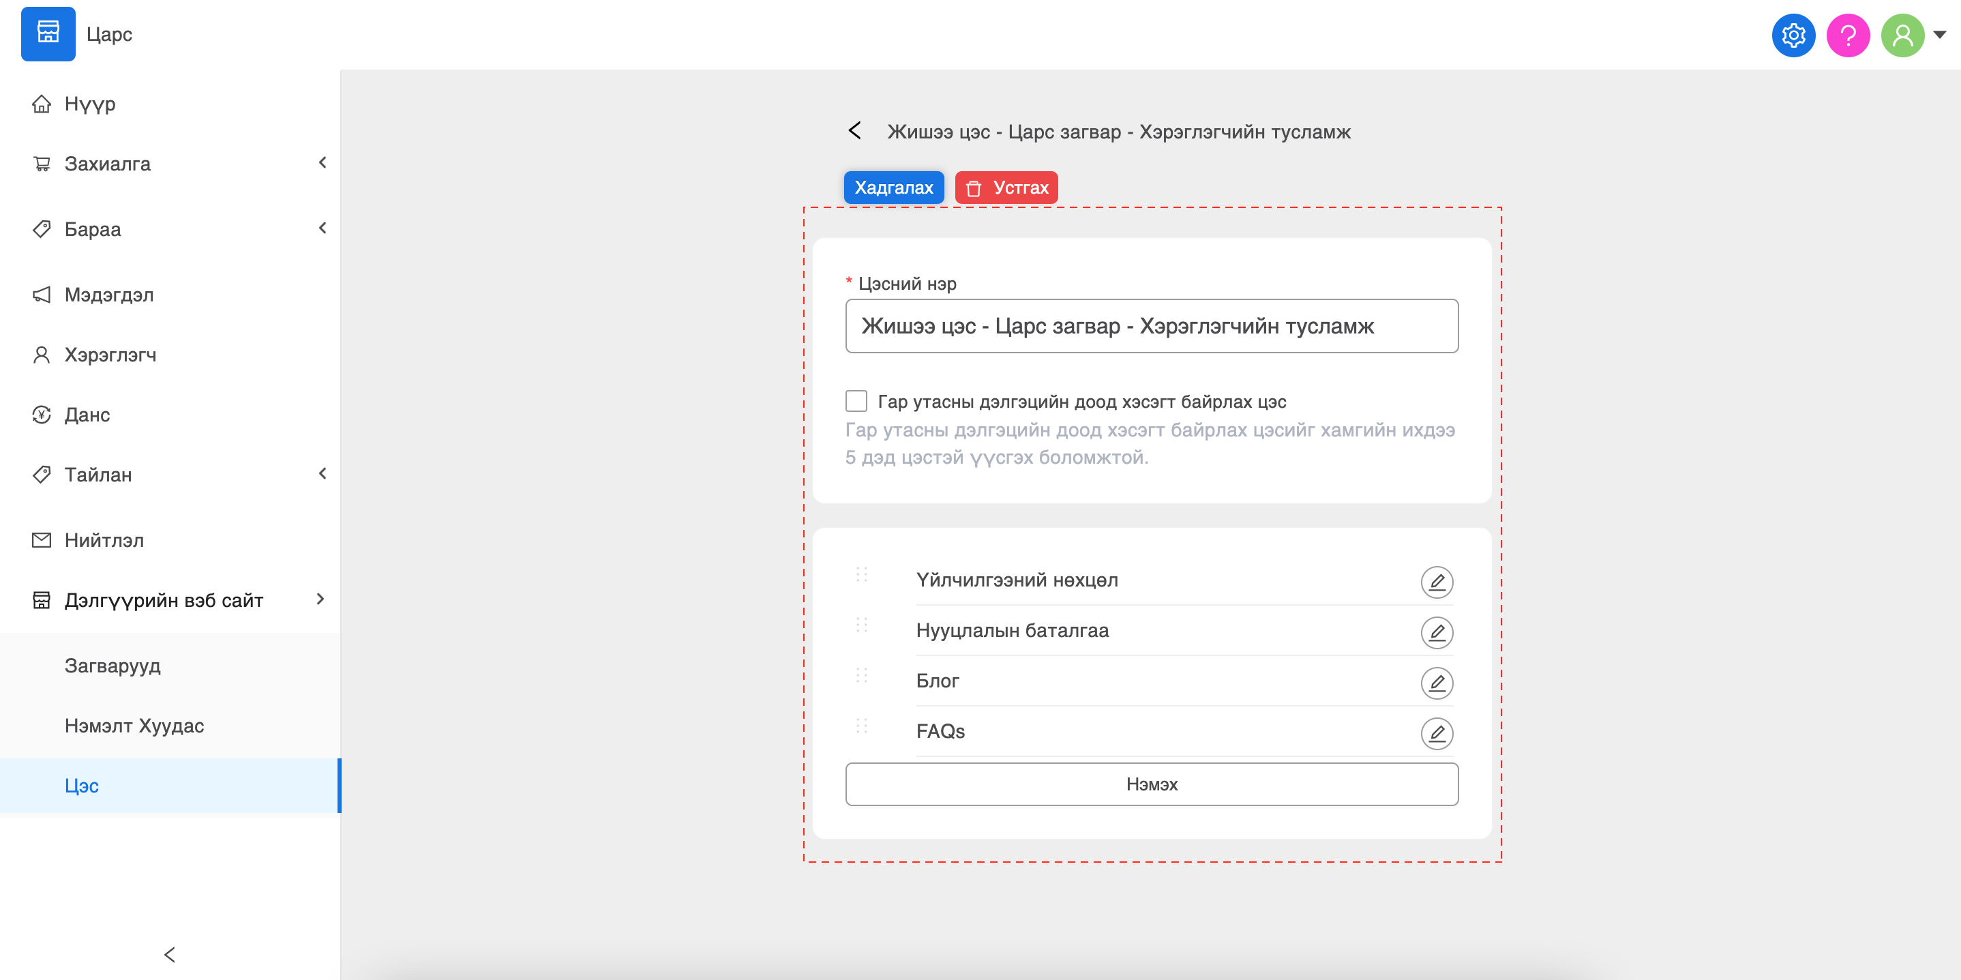Click the Нэмэх add button
Screen dimensions: 1961x980
(1152, 784)
